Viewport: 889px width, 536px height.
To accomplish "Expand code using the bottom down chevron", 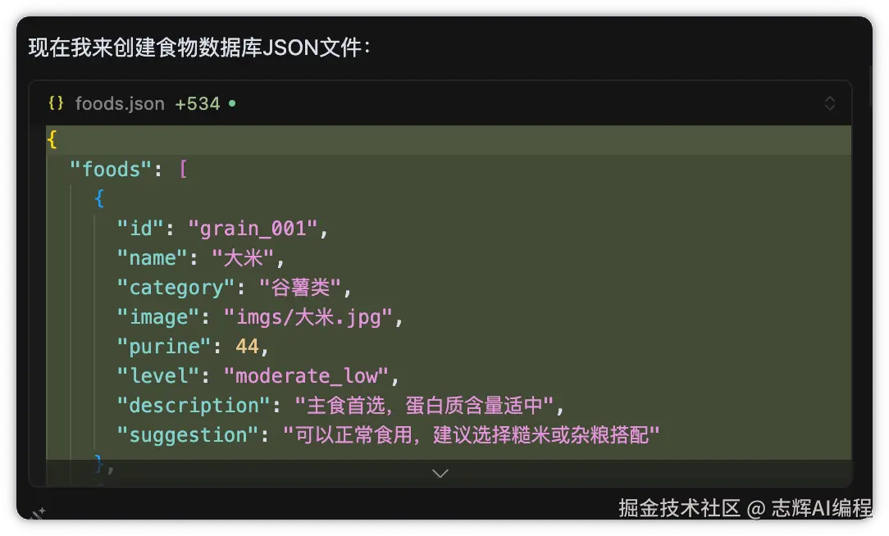I will coord(440,473).
